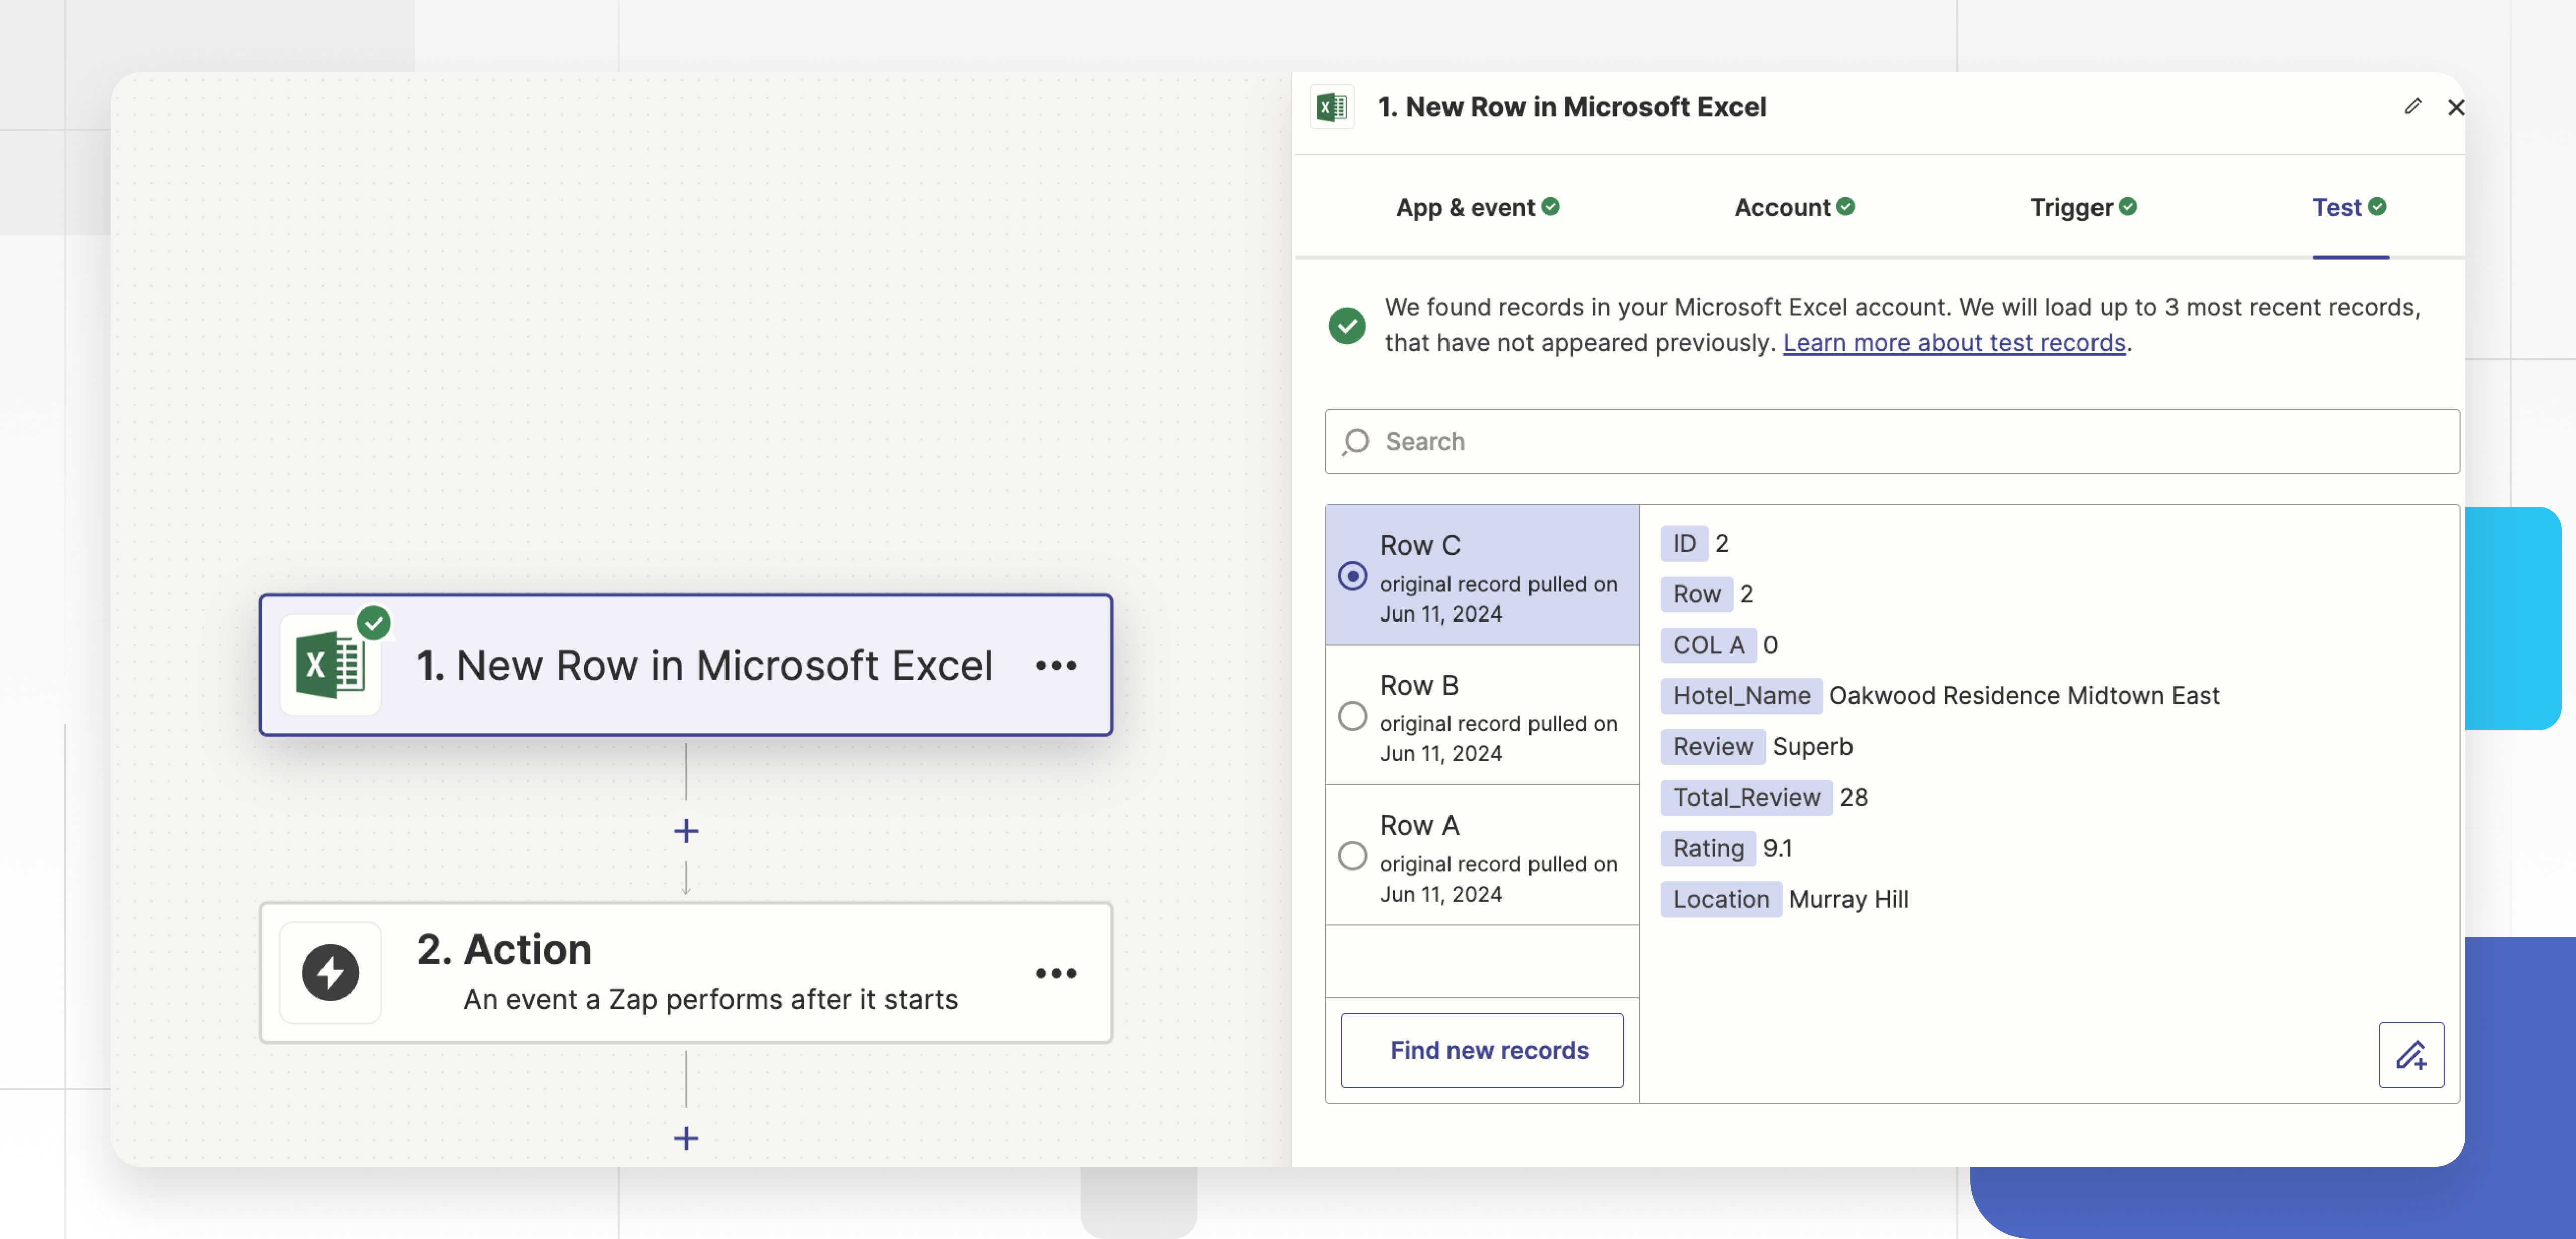Click the Review field label
The image size is (2576, 1239).
pyautogui.click(x=1712, y=747)
